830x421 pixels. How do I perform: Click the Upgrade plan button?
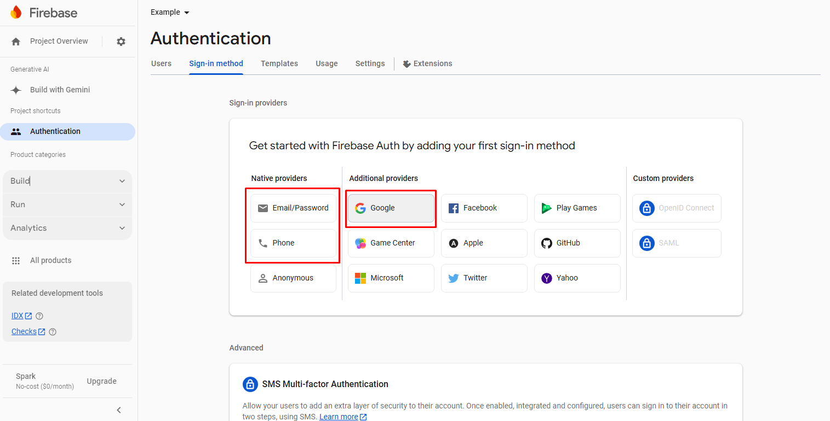pos(101,382)
